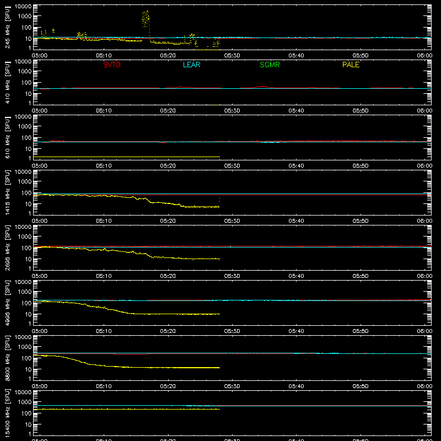Click the green SGMR legend label
The image size is (441, 441).
[x=270, y=64]
